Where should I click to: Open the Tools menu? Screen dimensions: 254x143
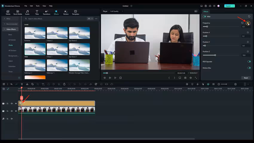coord(38,6)
